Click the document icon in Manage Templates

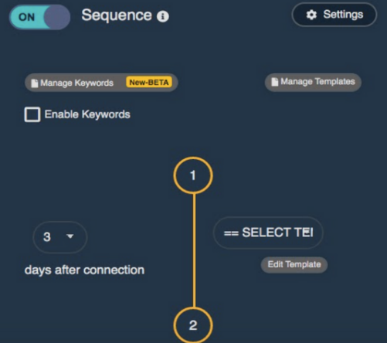point(275,82)
